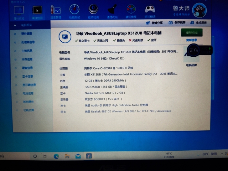228x171 pixels.
Task: Select 电脑概览 overview in sidebar
Action: (x=26, y=25)
